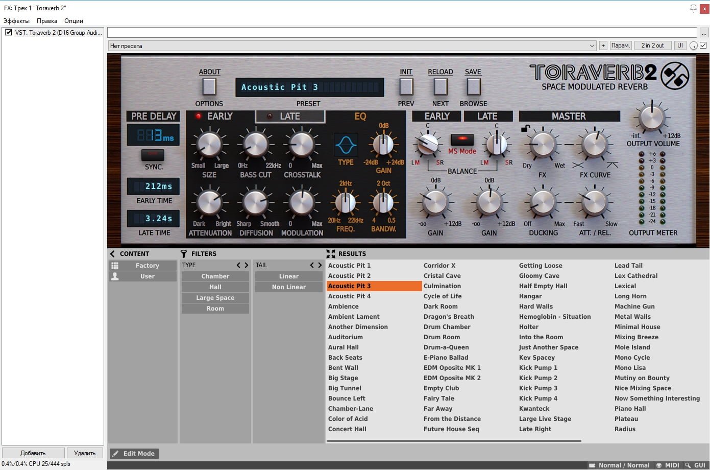Click the Парам. button
The height and width of the screenshot is (470, 710).
coord(621,45)
